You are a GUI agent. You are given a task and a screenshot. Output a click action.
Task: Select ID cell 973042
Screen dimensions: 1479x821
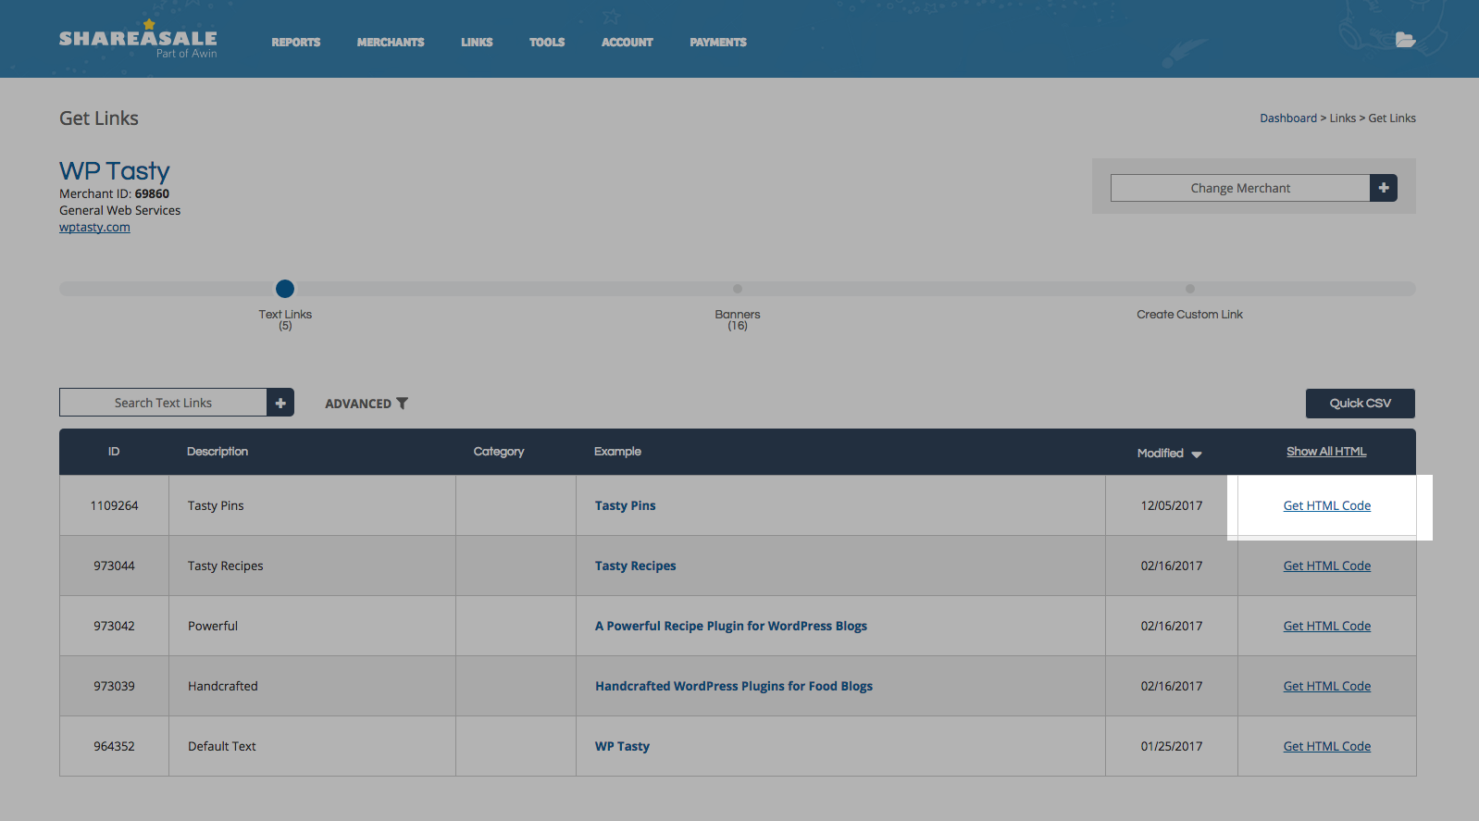[x=114, y=626]
